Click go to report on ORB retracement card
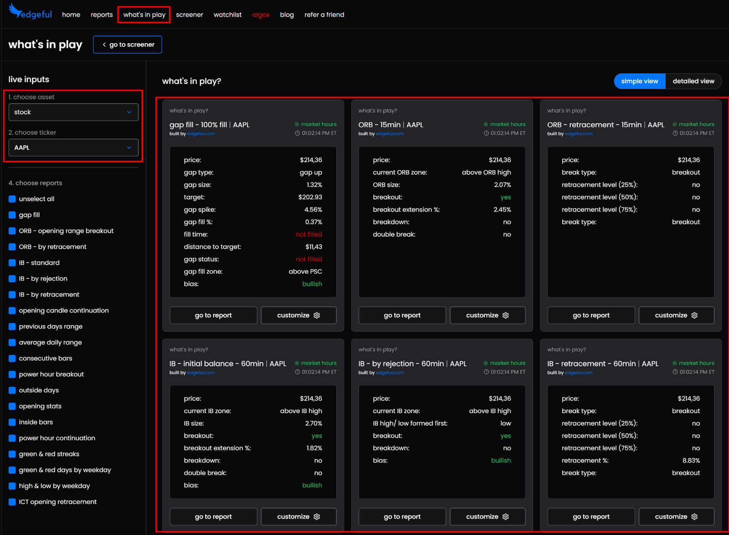 pos(591,316)
